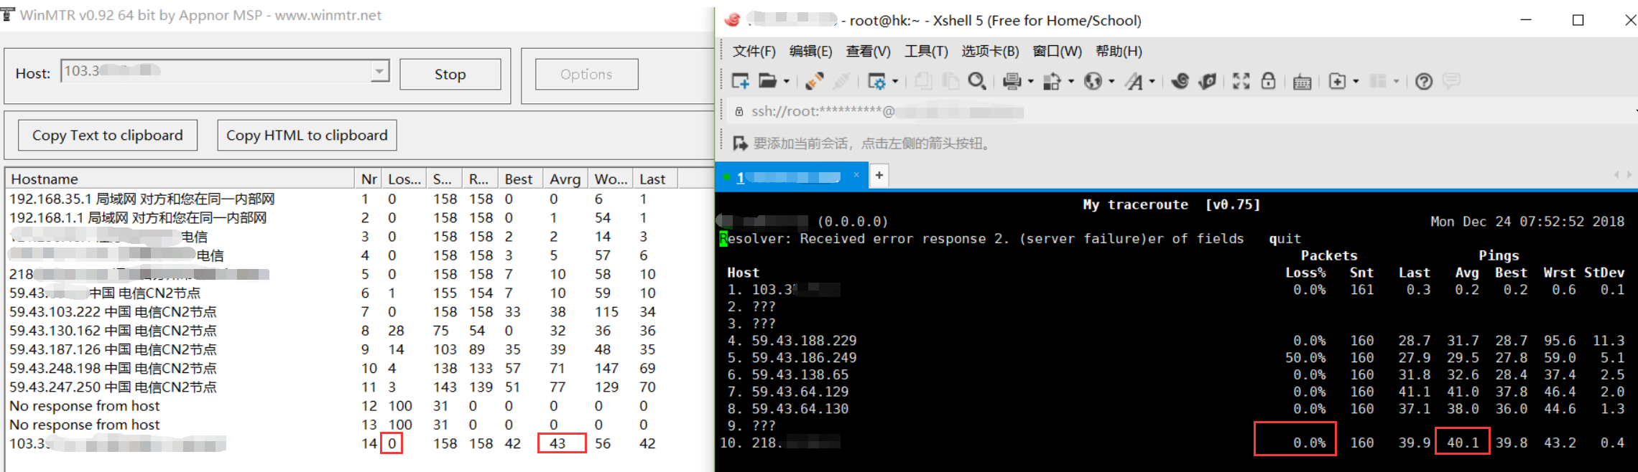Click the Nr column header

369,179
